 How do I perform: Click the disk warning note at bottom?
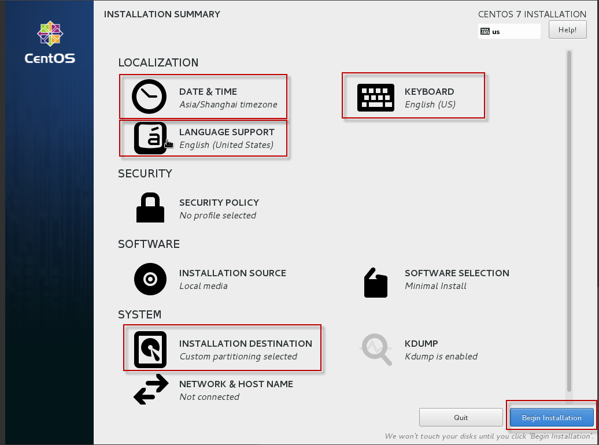pos(489,436)
